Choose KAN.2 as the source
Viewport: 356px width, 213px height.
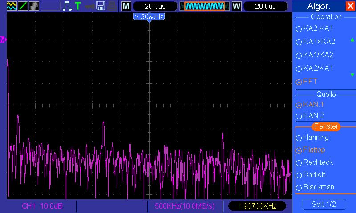point(310,116)
